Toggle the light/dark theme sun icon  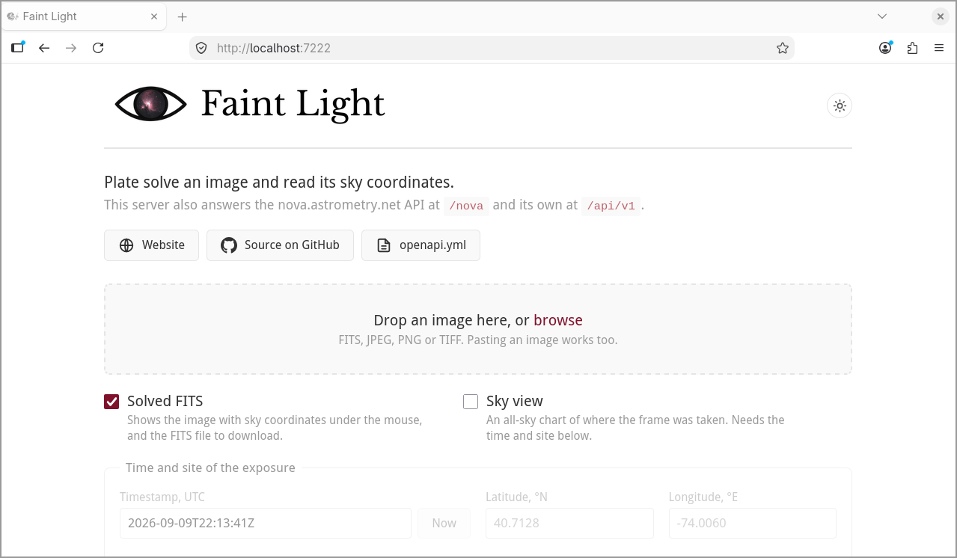coord(840,105)
